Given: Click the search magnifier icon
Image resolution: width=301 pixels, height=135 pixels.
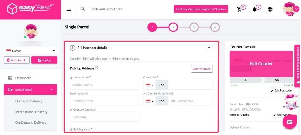Looking at the screenshot, I should point(82,9).
